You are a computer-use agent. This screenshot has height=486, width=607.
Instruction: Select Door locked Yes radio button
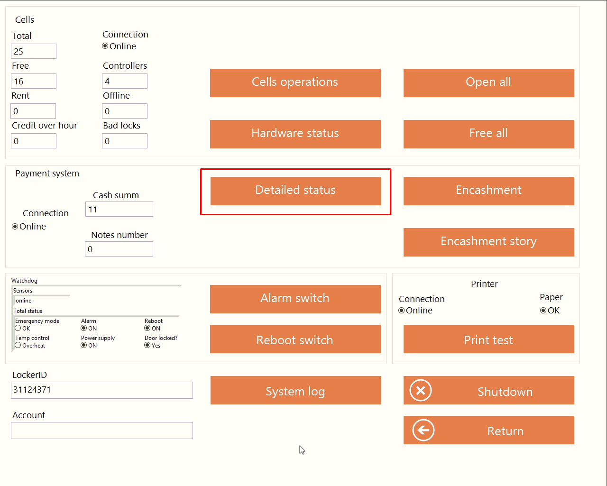147,345
